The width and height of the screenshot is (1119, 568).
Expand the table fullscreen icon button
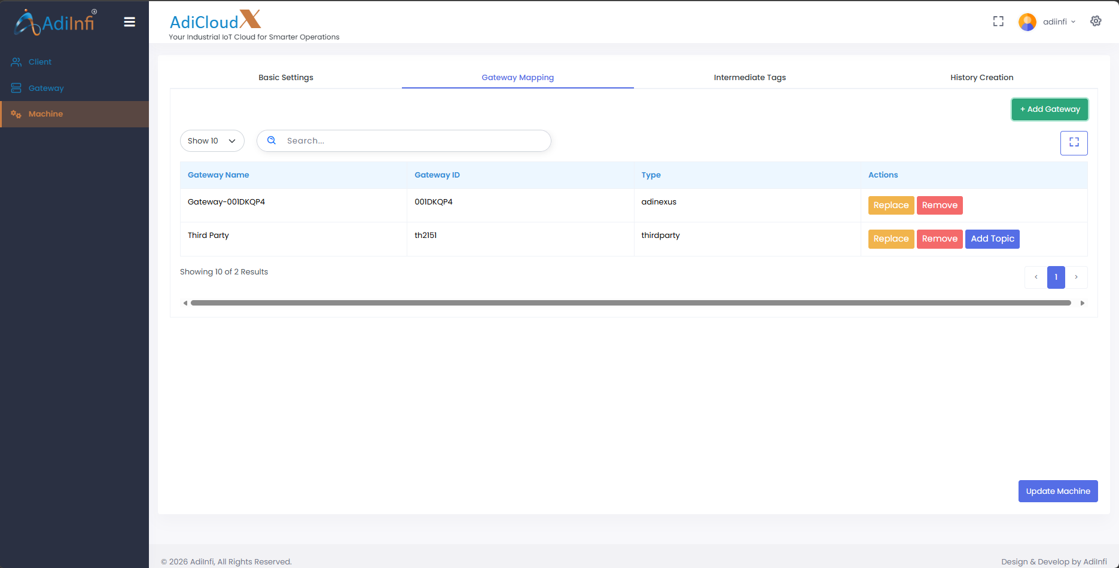1074,143
